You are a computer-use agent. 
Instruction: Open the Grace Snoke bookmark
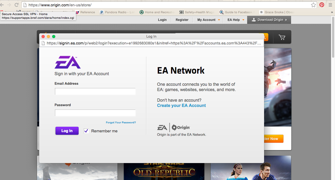click(x=277, y=12)
